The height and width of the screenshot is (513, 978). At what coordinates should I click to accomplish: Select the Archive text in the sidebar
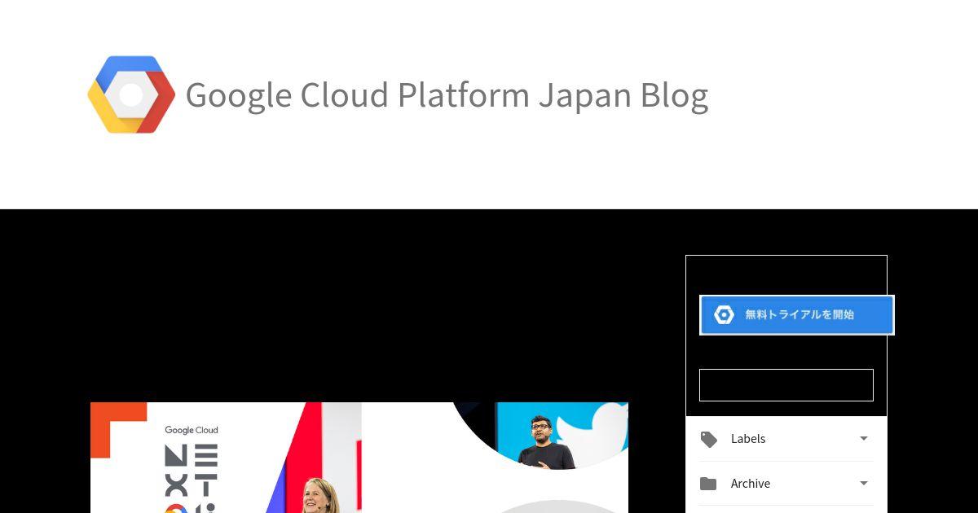click(x=751, y=484)
